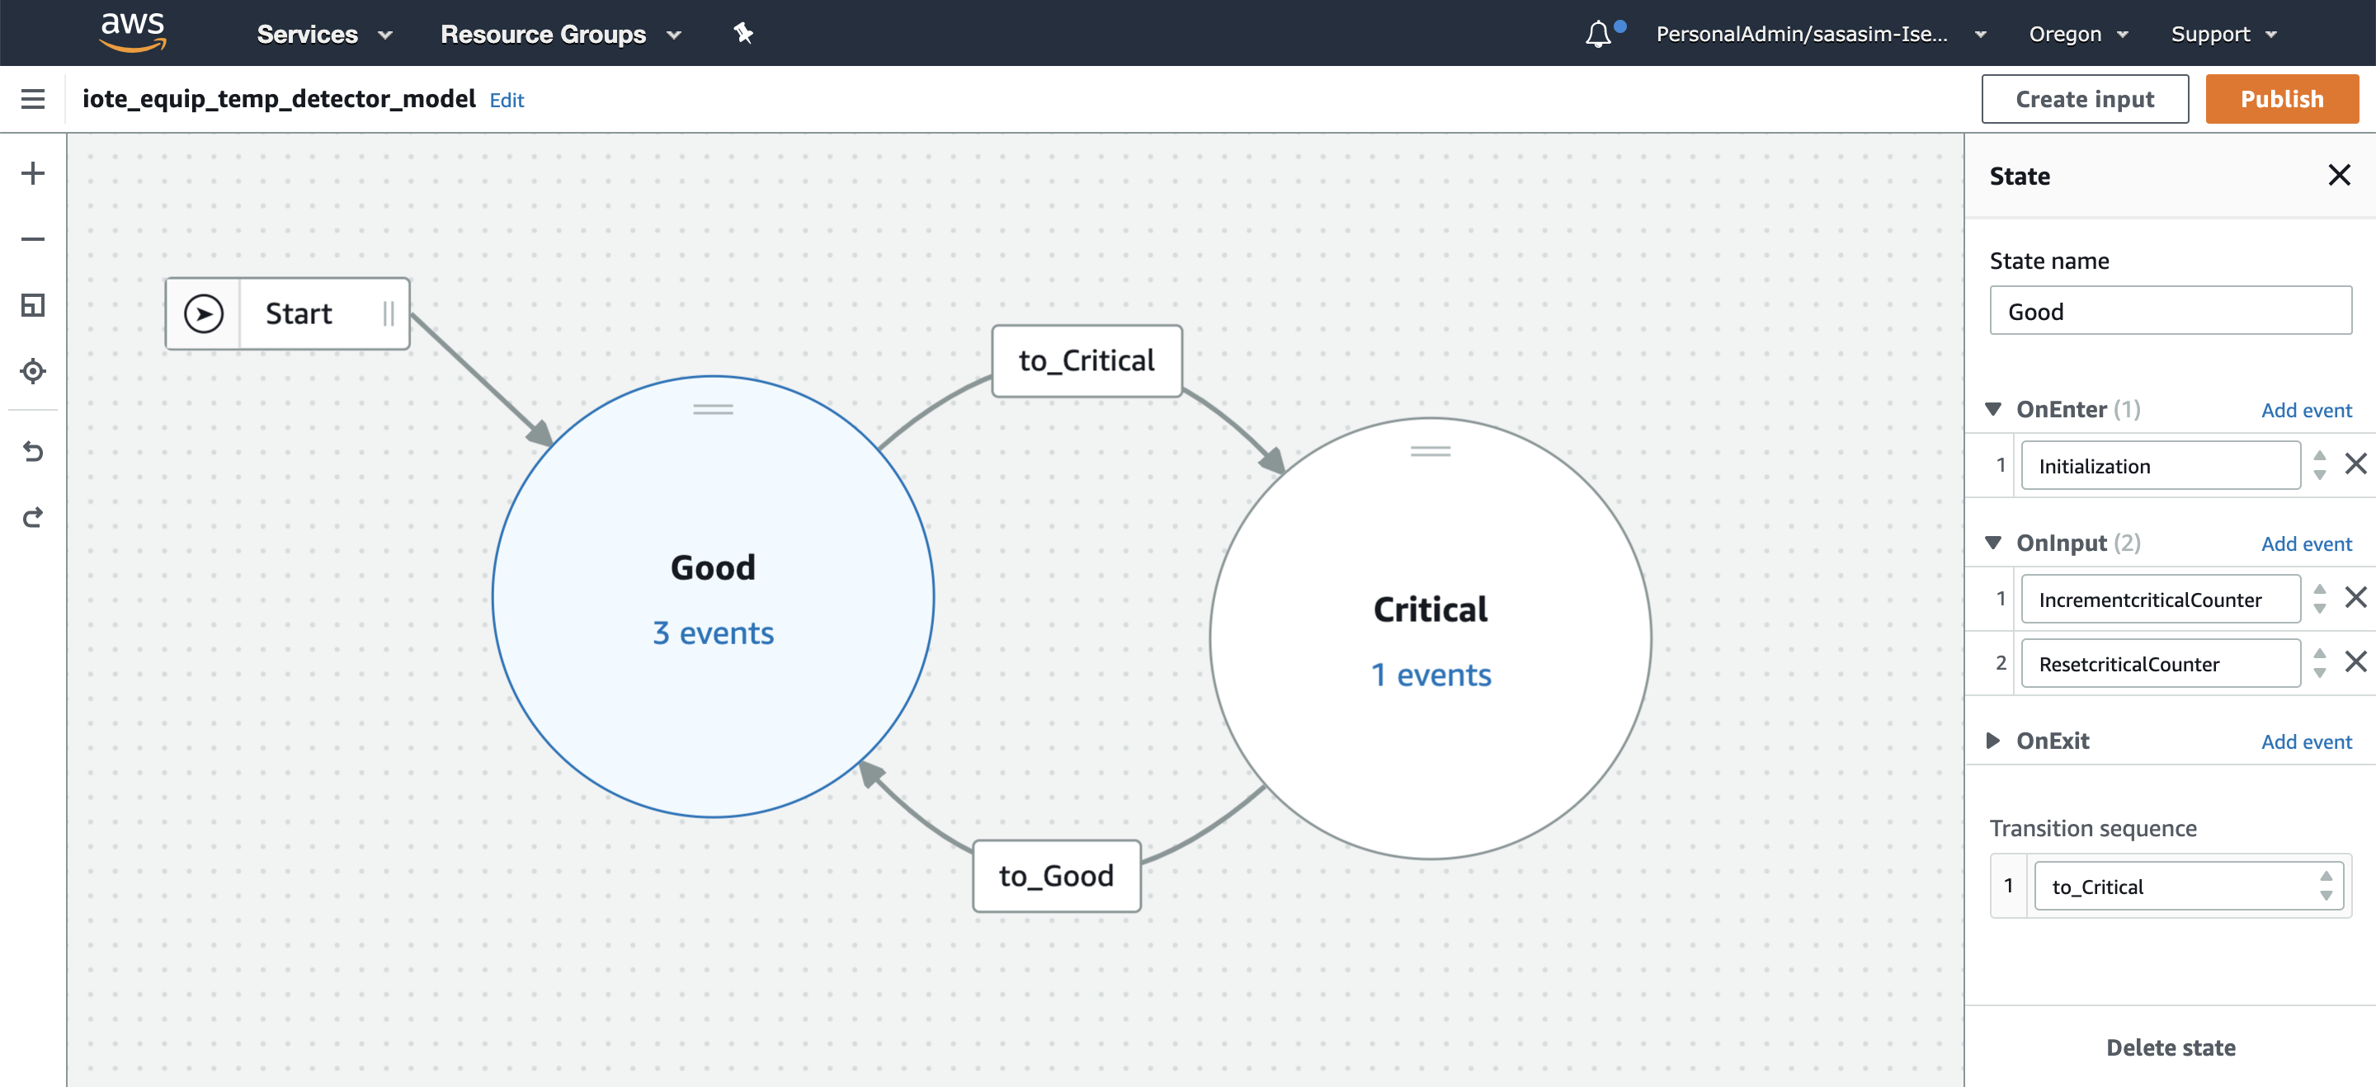
Task: Undo the last canvas action
Action: pos(33,452)
